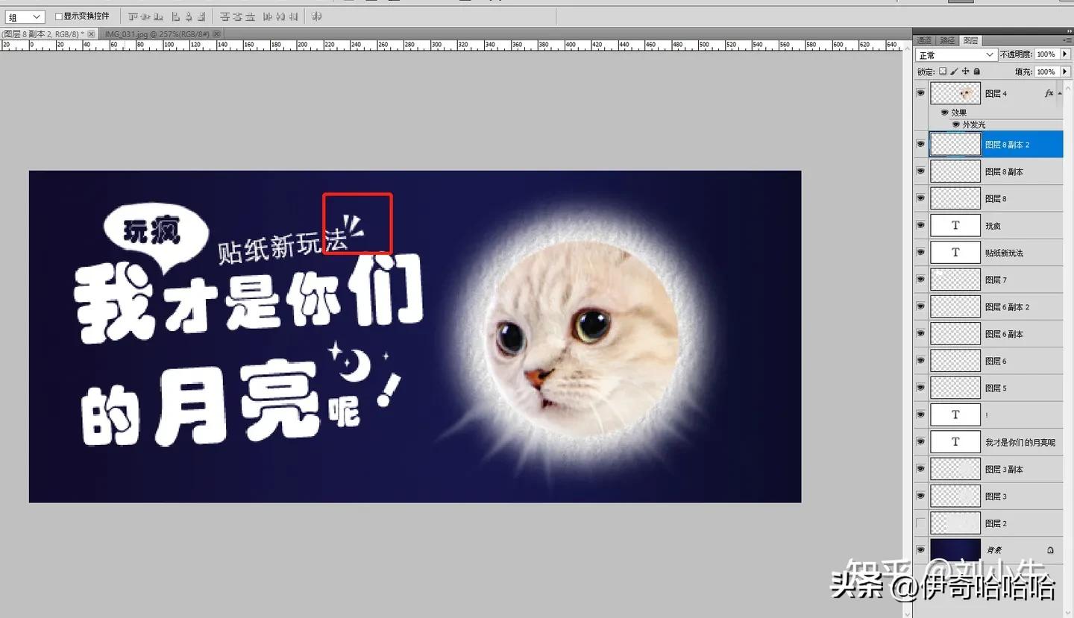Switch to the 通道 tab
1074x618 pixels.
pos(924,40)
